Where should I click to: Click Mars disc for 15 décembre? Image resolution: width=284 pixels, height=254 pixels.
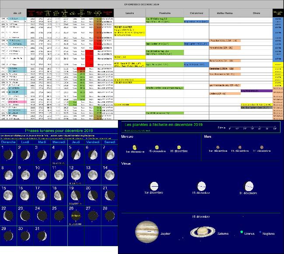[240, 147]
